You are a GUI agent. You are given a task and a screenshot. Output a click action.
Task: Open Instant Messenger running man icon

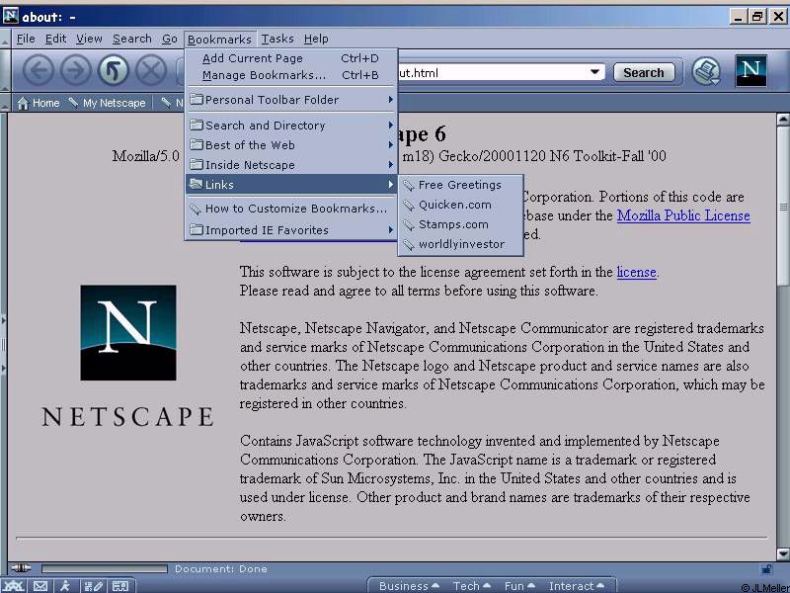point(65,586)
